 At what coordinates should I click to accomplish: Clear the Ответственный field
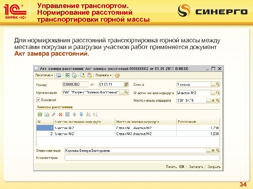[213, 150]
